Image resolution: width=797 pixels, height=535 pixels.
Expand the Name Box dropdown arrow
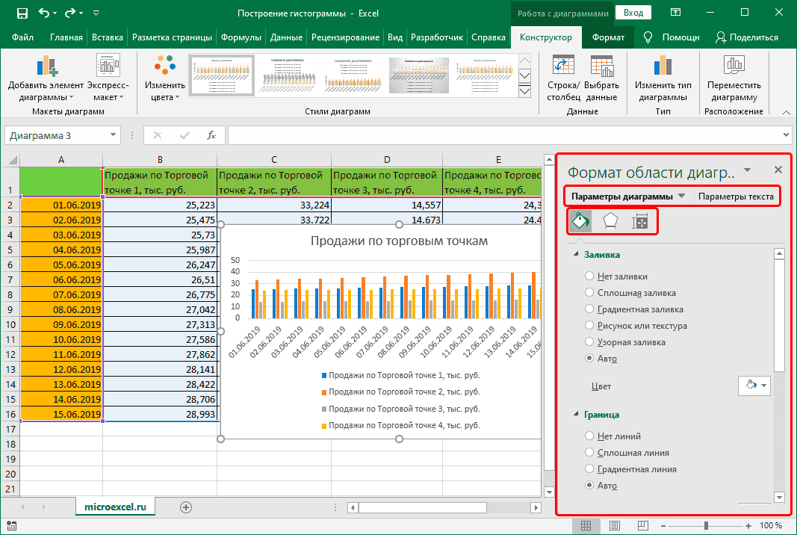pos(114,135)
